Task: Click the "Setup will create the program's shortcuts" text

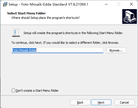Action: [x=73, y=33]
